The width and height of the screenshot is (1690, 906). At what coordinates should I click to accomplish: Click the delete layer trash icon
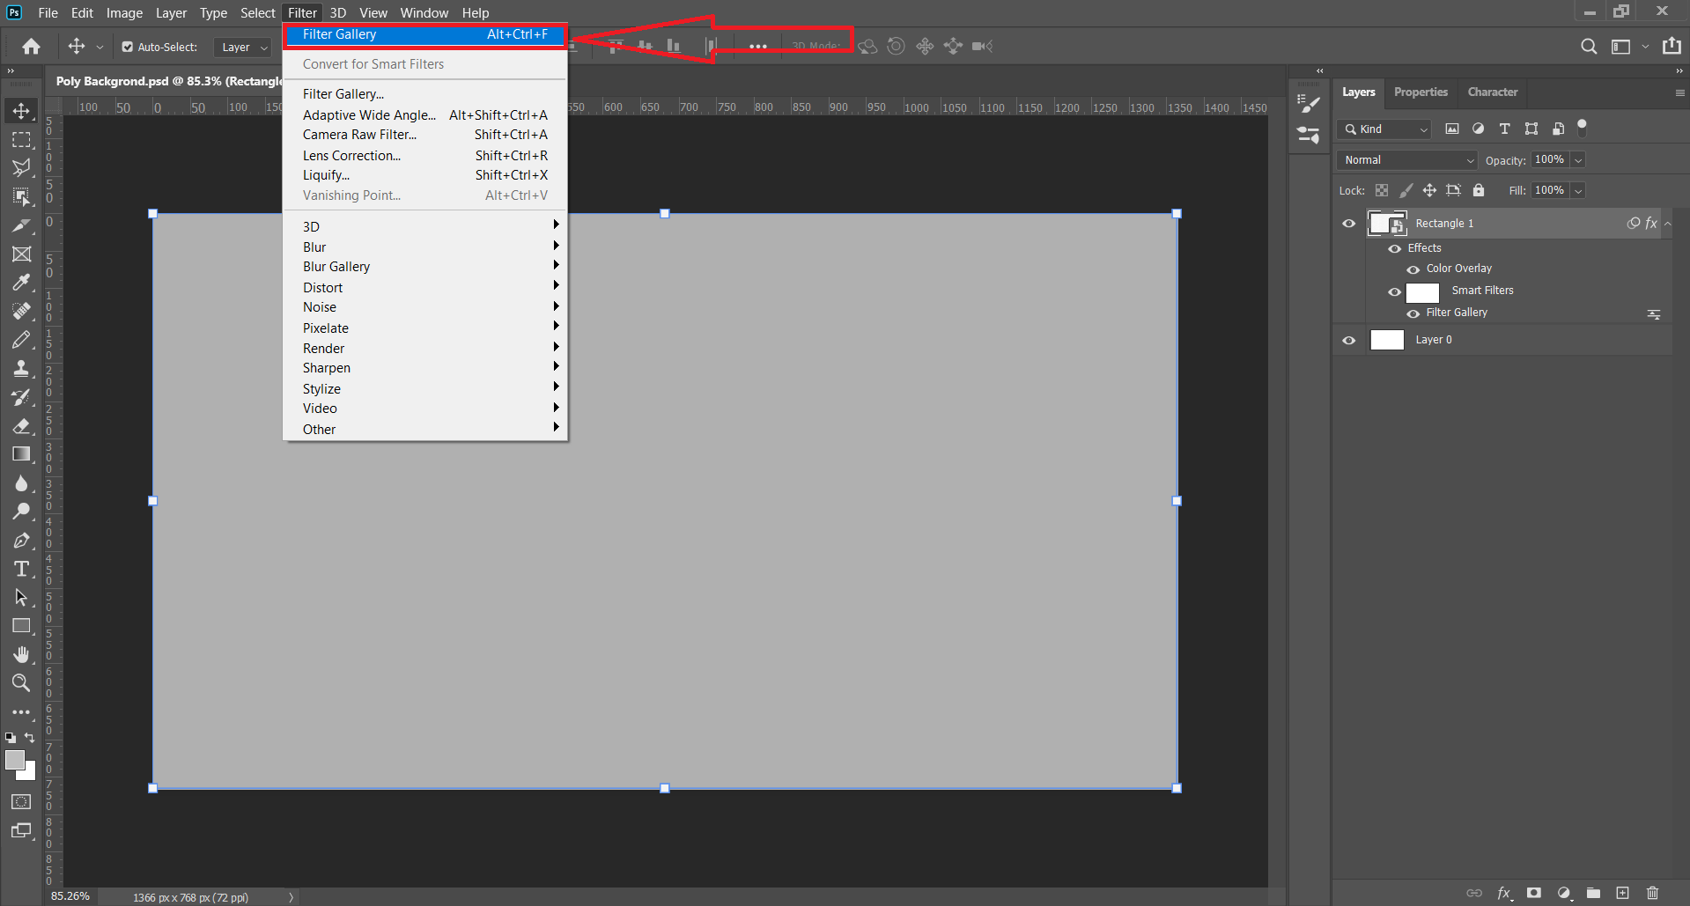[x=1652, y=893]
